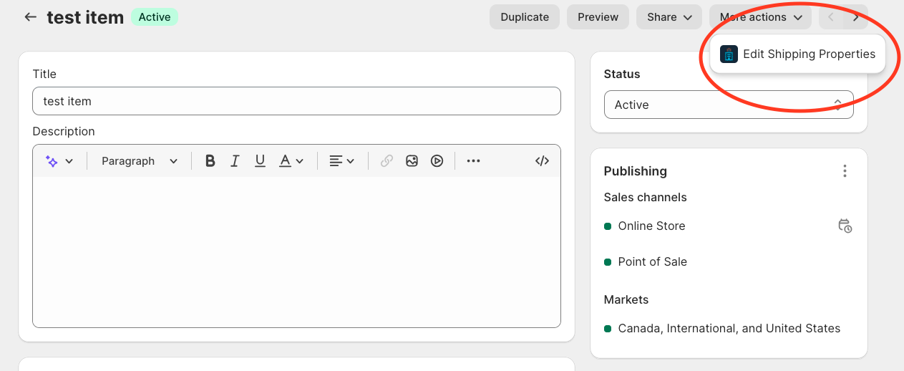
Task: Toggle bold formatting in description editor
Action: [x=210, y=161]
